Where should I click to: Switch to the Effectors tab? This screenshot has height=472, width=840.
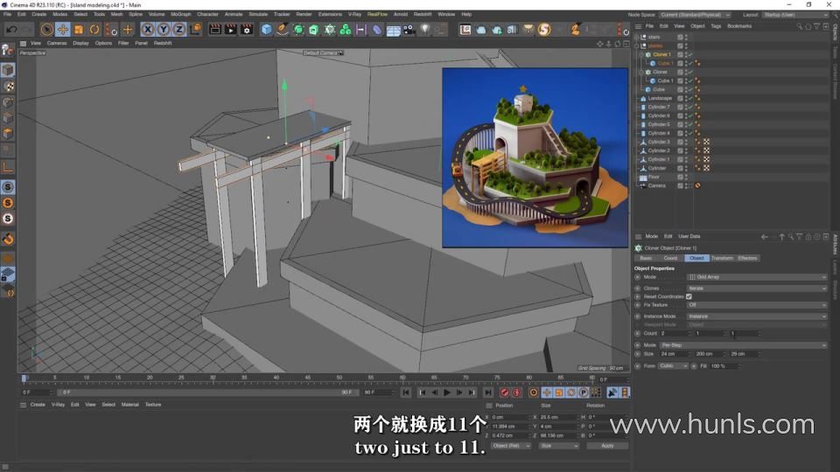747,259
